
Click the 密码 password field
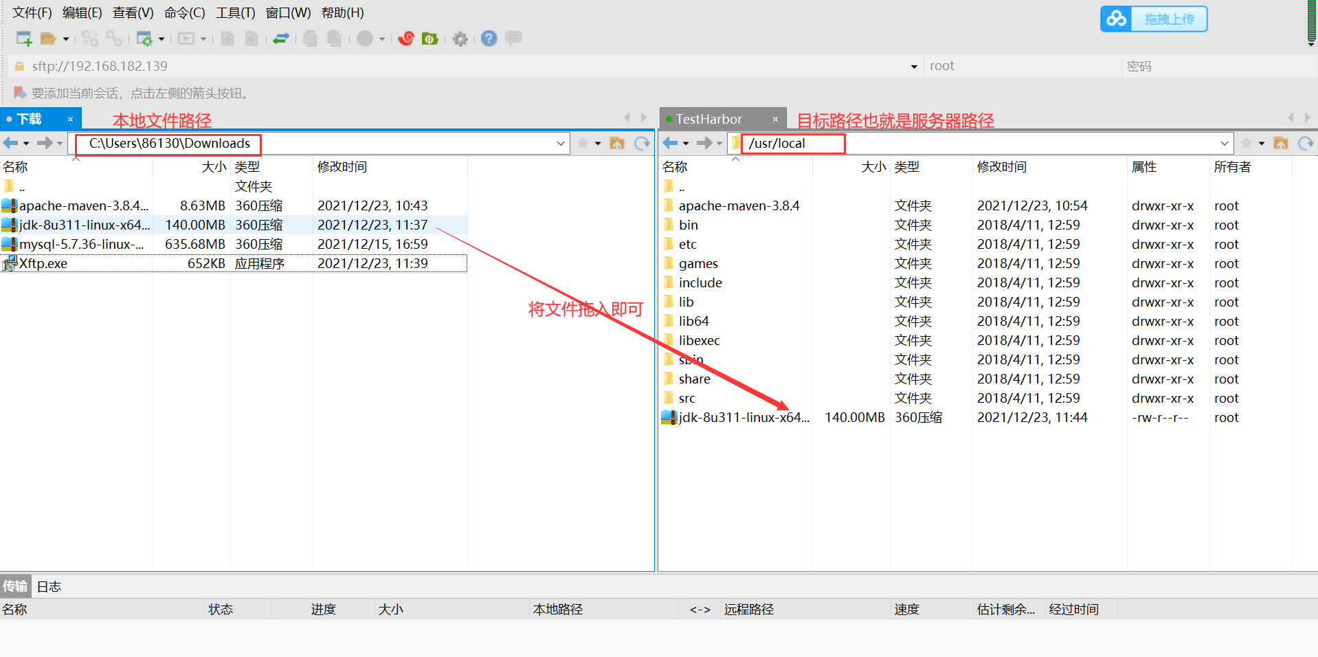click(1220, 66)
